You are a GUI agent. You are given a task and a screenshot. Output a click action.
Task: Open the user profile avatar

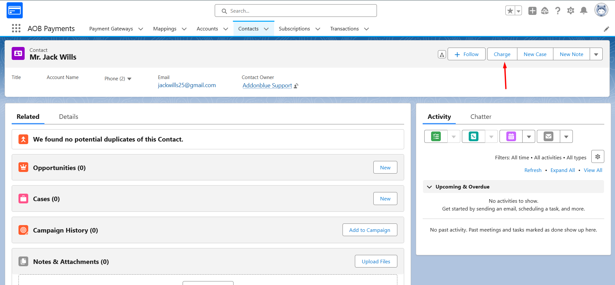click(601, 10)
